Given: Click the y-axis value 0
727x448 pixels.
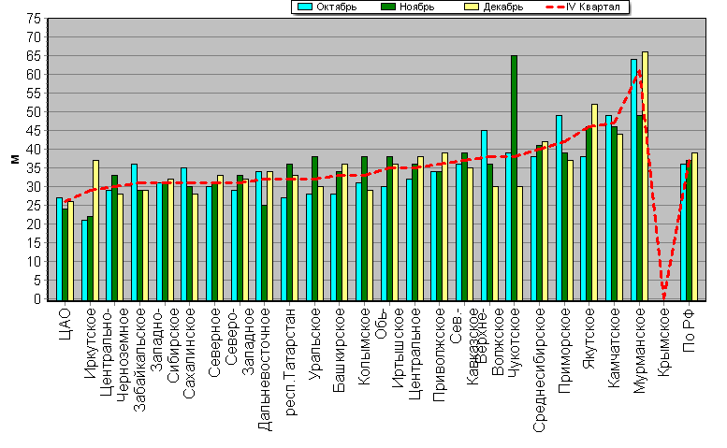Looking at the screenshot, I should point(37,299).
